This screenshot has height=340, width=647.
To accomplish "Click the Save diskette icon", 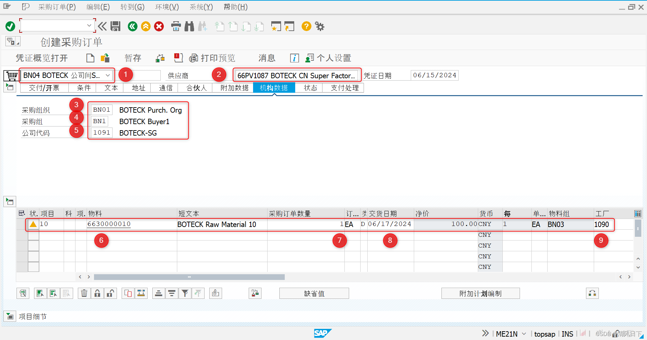I will pos(116,26).
